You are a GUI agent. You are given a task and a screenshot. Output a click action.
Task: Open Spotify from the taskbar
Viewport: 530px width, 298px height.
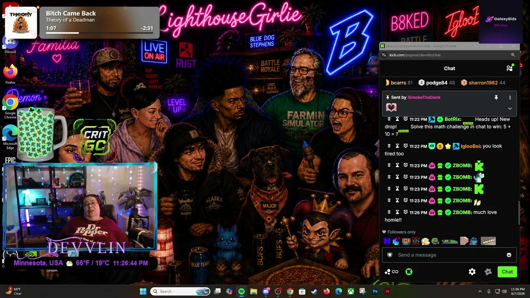(241, 291)
